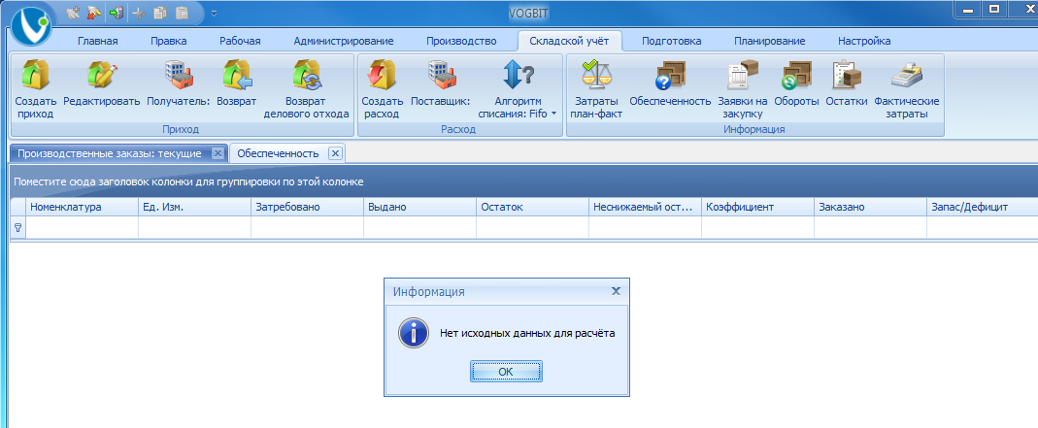Click the connect icon with plus sign

click(74, 12)
